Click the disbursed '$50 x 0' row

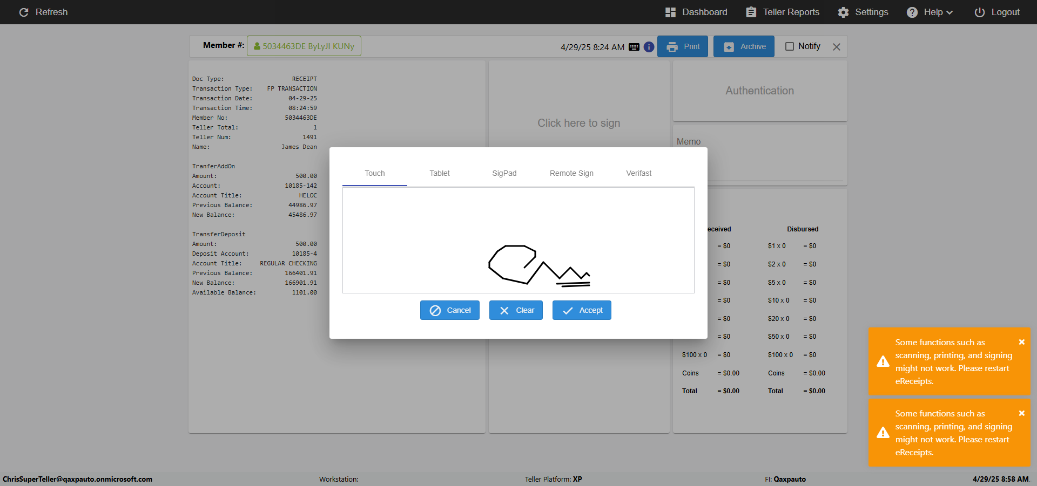792,337
